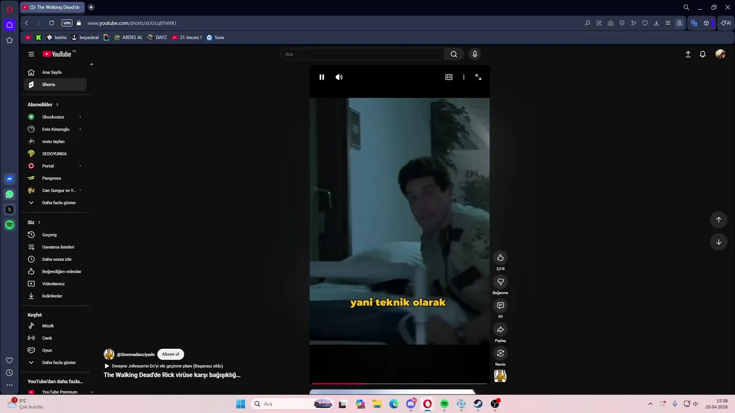Open Canlı live section
Viewport: 735px width, 413px height.
55,338
